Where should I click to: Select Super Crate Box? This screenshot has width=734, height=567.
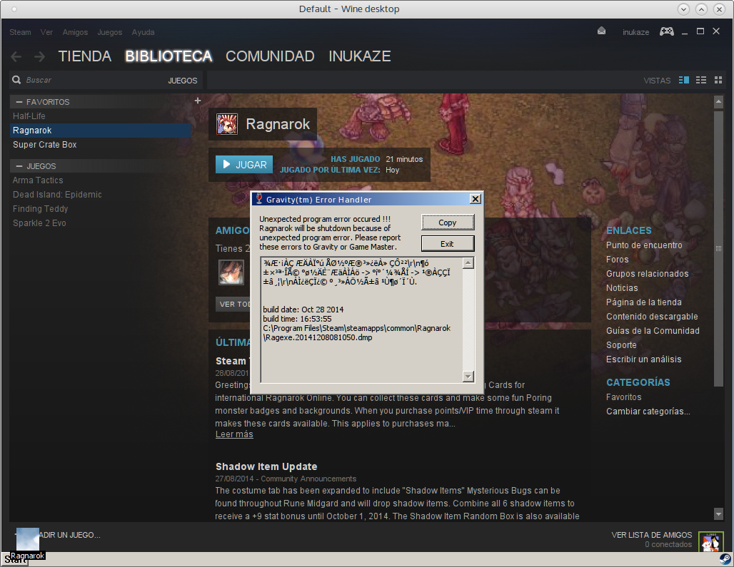(100, 145)
